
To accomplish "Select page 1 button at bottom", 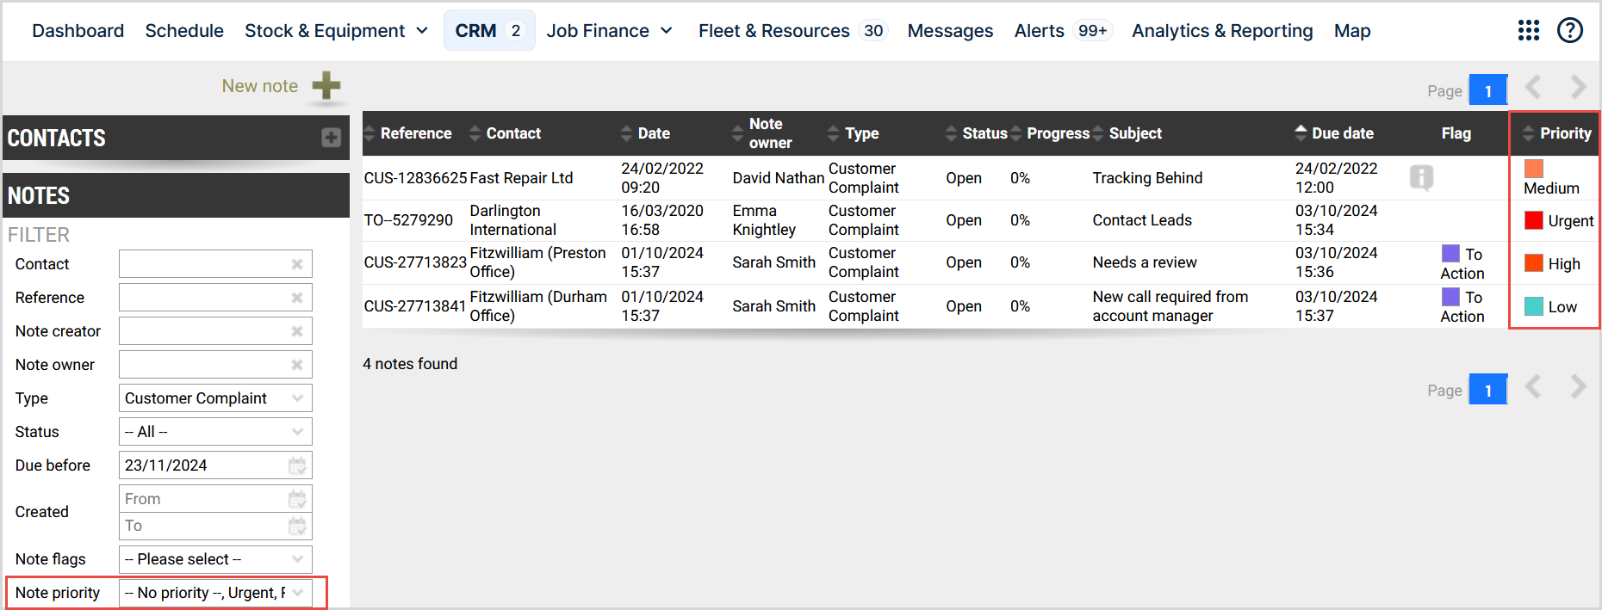I will pyautogui.click(x=1487, y=390).
